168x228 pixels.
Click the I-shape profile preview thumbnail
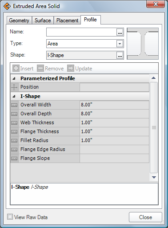coord(143,44)
